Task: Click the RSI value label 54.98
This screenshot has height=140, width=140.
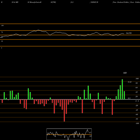Action: (129, 33)
